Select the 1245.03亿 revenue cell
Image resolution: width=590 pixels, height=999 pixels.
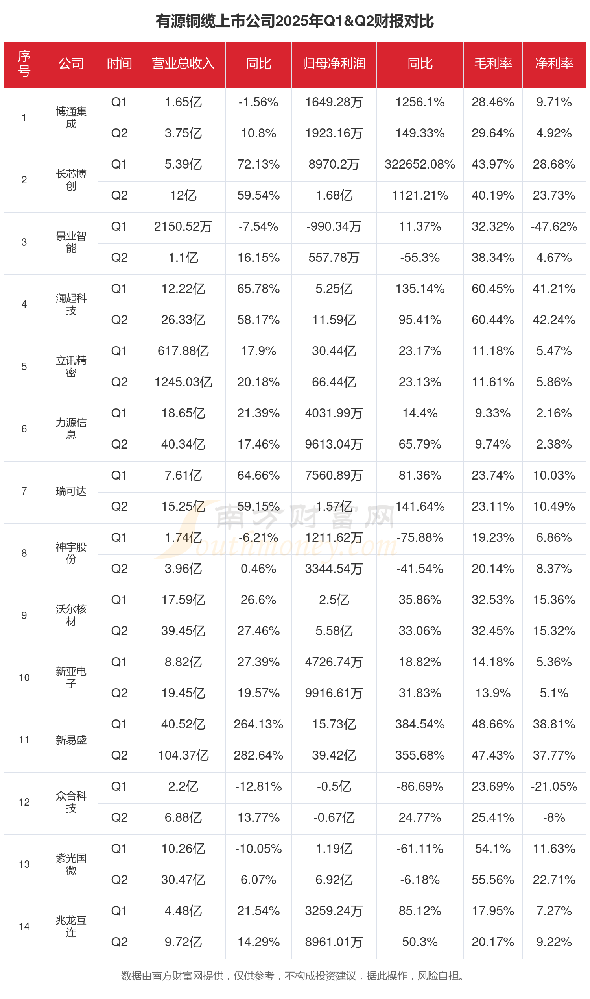point(183,382)
